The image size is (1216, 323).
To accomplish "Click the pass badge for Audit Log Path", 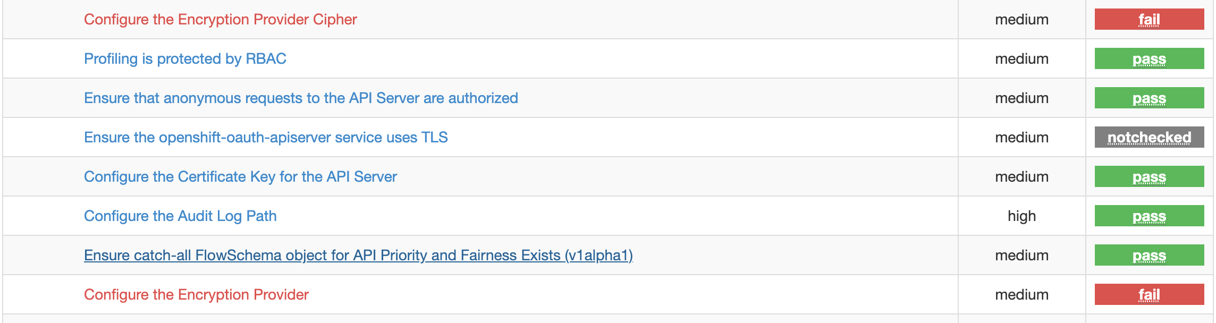I will [1149, 215].
